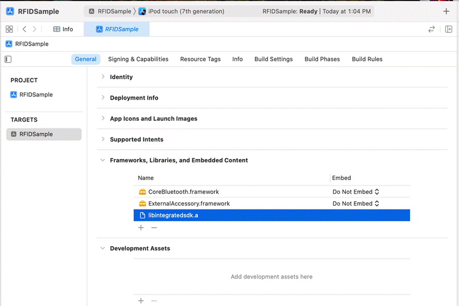Add a framework with the plus button
The image size is (459, 306).
click(141, 228)
